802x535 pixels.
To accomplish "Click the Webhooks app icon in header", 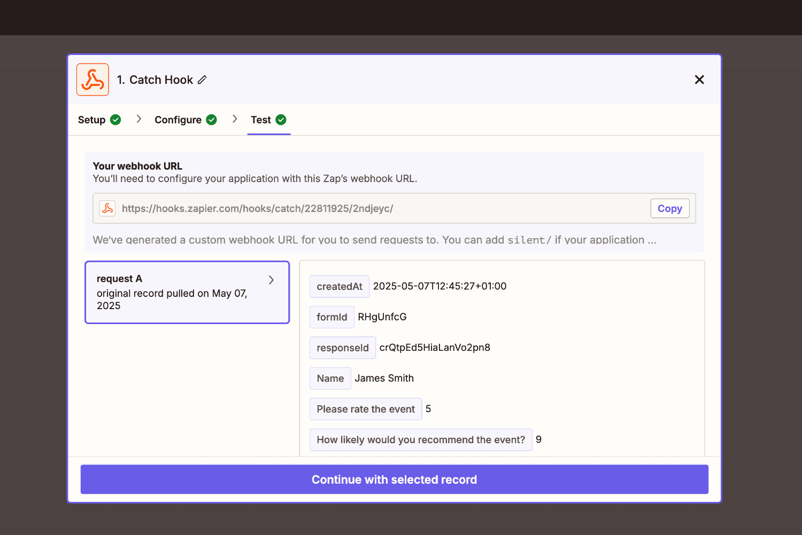I will point(92,80).
